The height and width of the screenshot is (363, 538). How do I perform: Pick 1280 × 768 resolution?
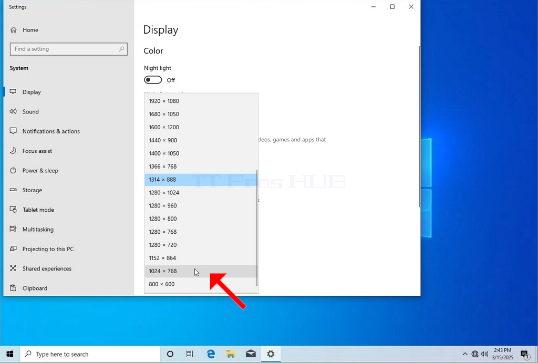(x=201, y=232)
